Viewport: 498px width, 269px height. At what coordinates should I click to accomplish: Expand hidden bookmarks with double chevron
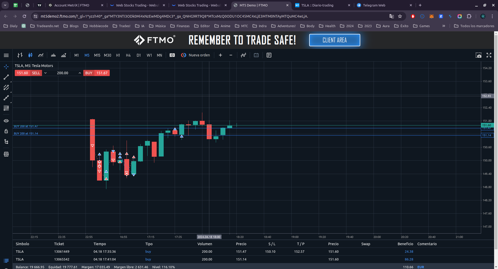coord(444,26)
